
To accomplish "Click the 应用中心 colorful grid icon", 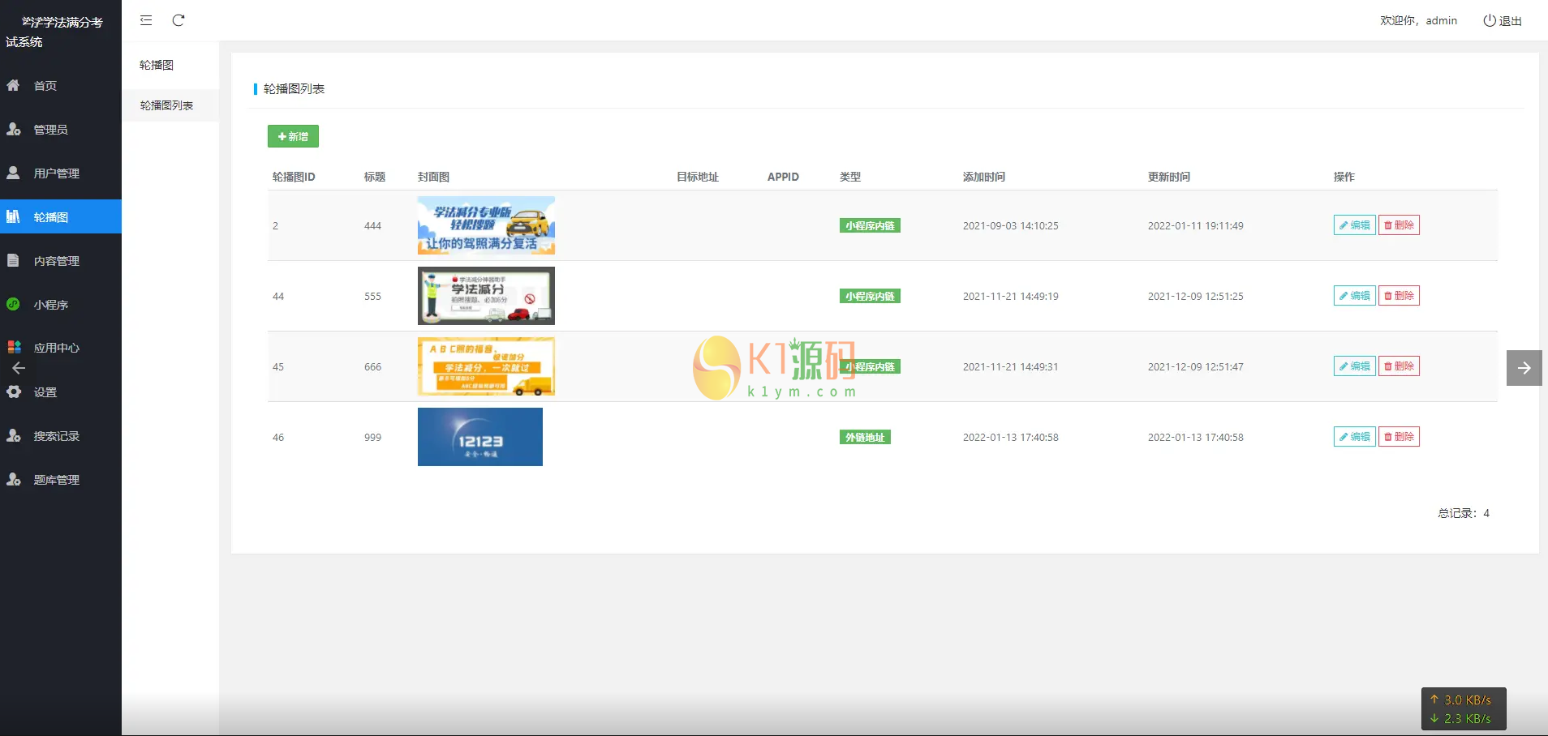I will tap(14, 347).
